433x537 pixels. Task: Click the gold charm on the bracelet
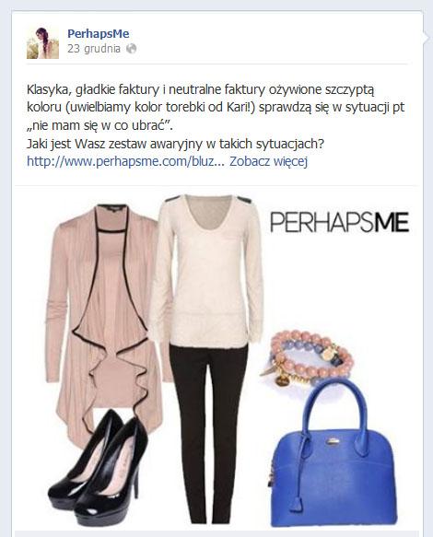[x=282, y=379]
